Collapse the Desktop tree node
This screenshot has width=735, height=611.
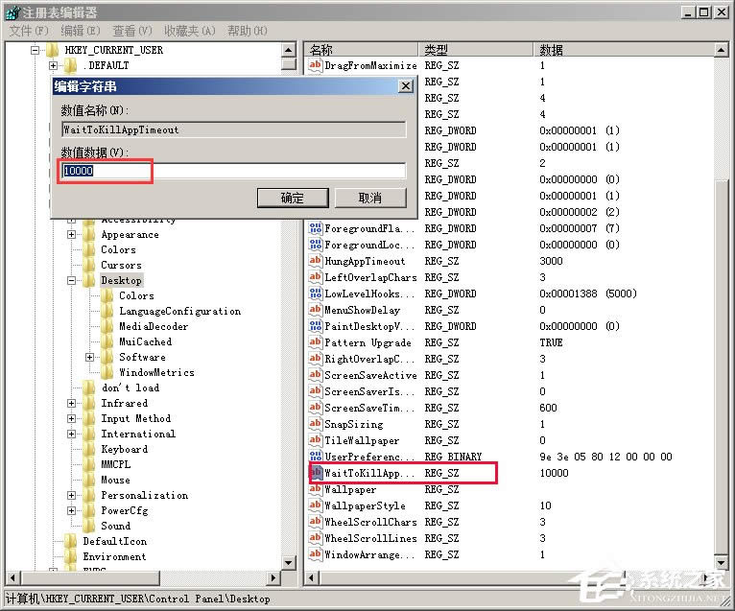[72, 281]
